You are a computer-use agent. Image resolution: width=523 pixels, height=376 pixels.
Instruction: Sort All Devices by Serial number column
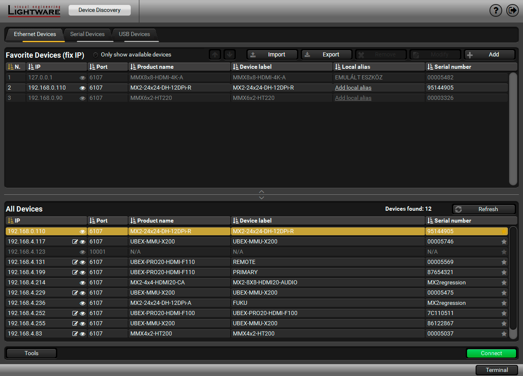471,221
